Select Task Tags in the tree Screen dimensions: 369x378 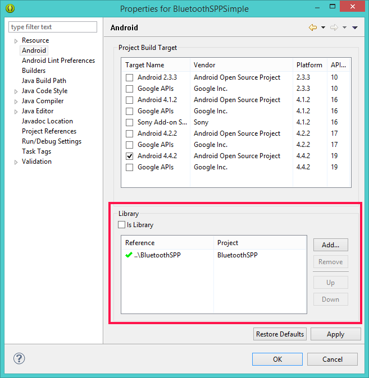(37, 151)
